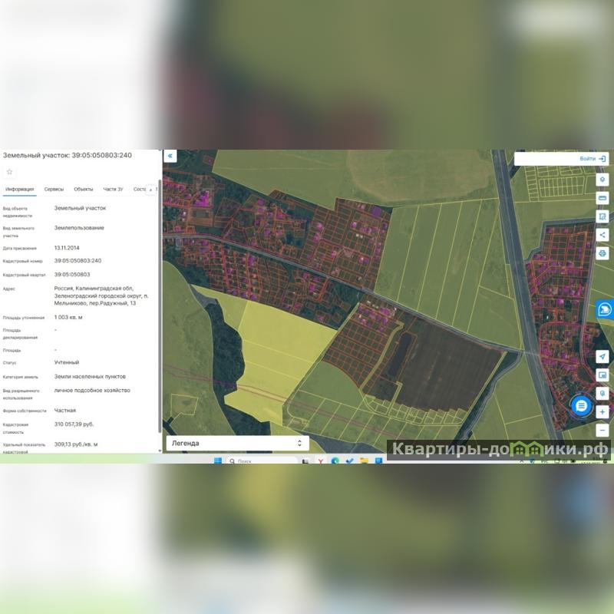Click the Windows taskbar search field

(261, 461)
